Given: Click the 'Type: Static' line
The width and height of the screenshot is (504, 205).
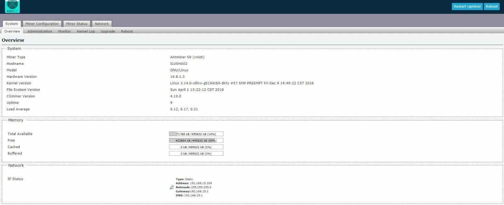Looking at the screenshot, I should 184,179.
